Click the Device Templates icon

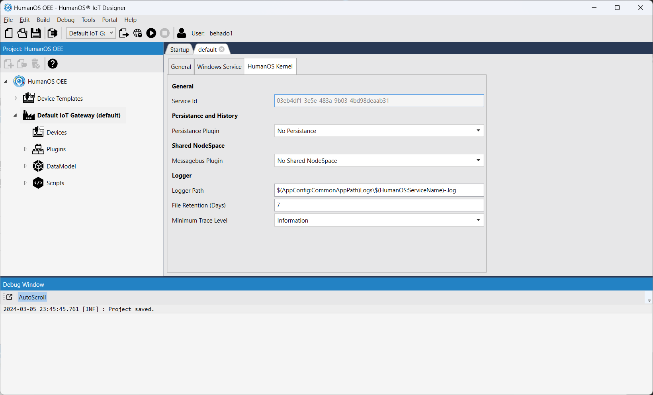(29, 98)
